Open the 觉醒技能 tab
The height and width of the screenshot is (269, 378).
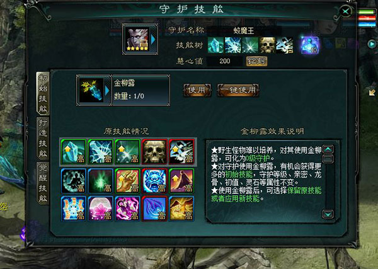(x=43, y=183)
